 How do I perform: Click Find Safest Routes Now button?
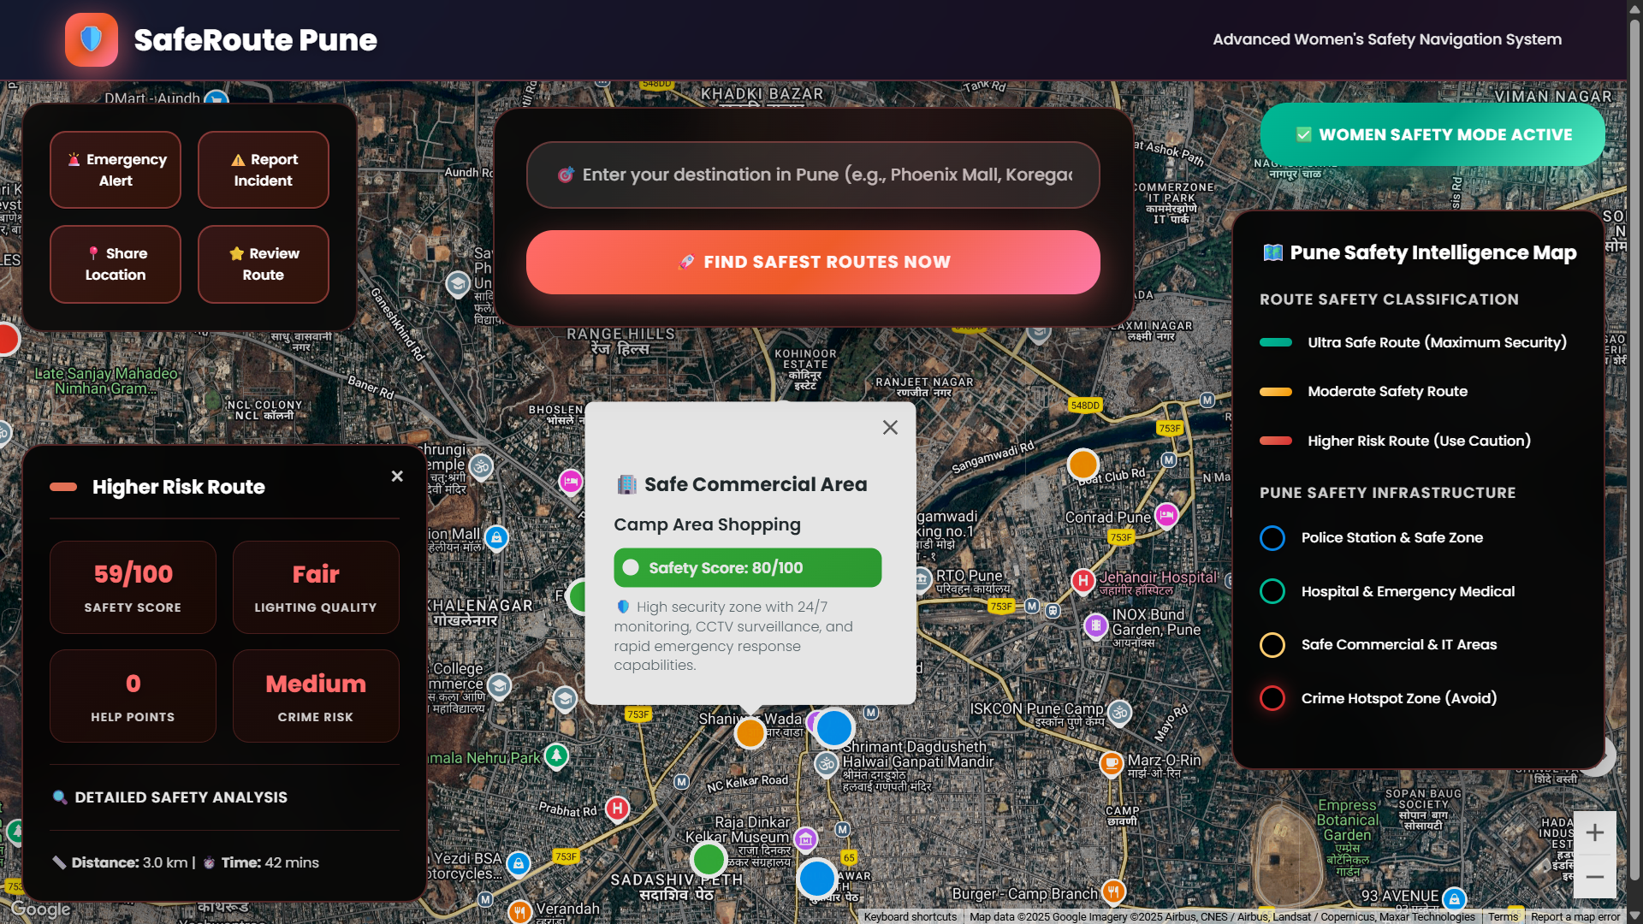click(813, 262)
